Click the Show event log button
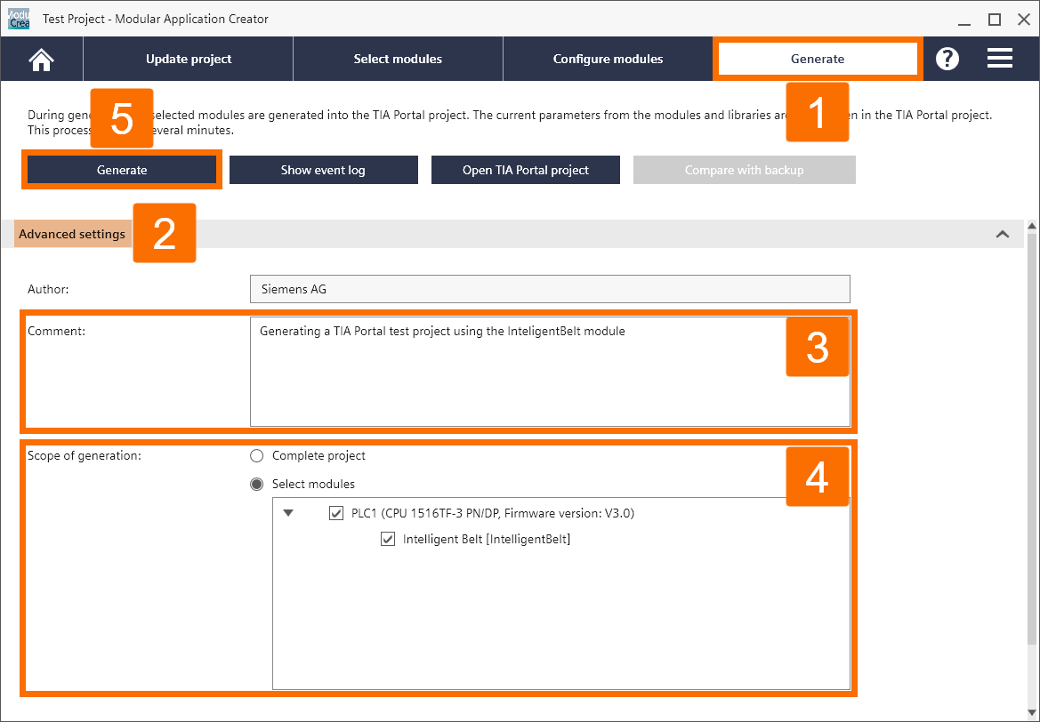The width and height of the screenshot is (1040, 722). pos(323,170)
